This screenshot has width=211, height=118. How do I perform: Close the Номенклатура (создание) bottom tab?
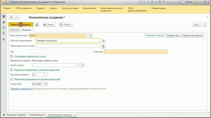[75, 115]
